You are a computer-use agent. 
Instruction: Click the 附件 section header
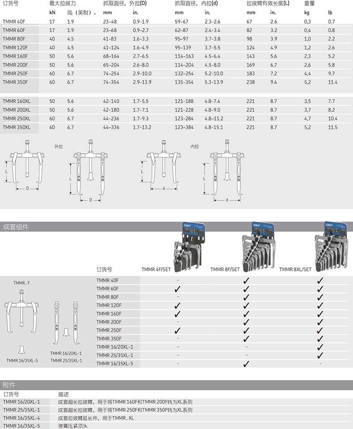point(9,385)
